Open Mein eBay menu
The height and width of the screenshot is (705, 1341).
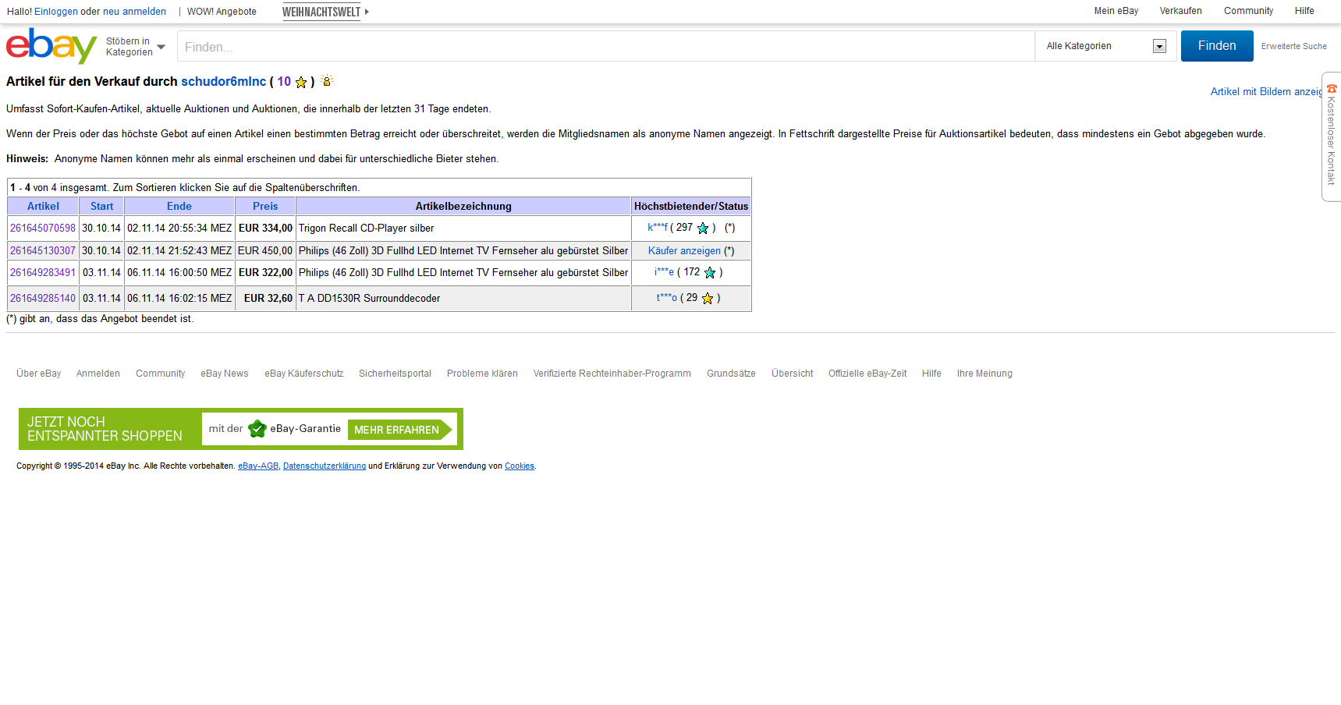[1116, 11]
